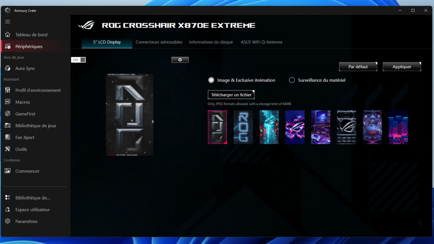The height and width of the screenshot is (244, 434).
Task: Select the grey metallic ROG letters thumbnail
Action: (217, 127)
